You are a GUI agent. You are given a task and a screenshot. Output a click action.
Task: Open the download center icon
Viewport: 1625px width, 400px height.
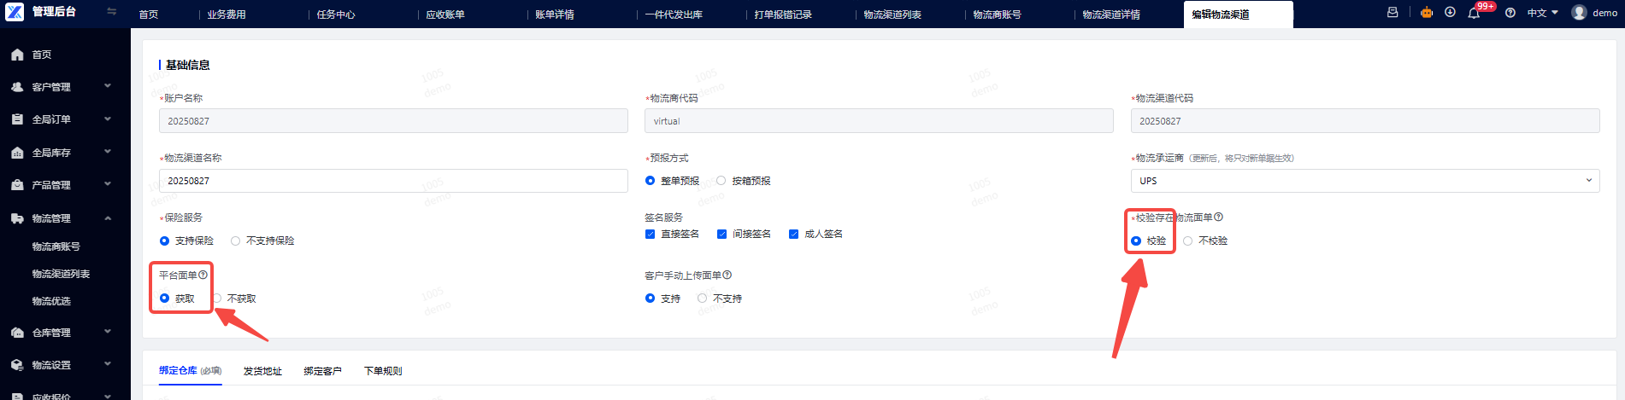click(x=1450, y=12)
